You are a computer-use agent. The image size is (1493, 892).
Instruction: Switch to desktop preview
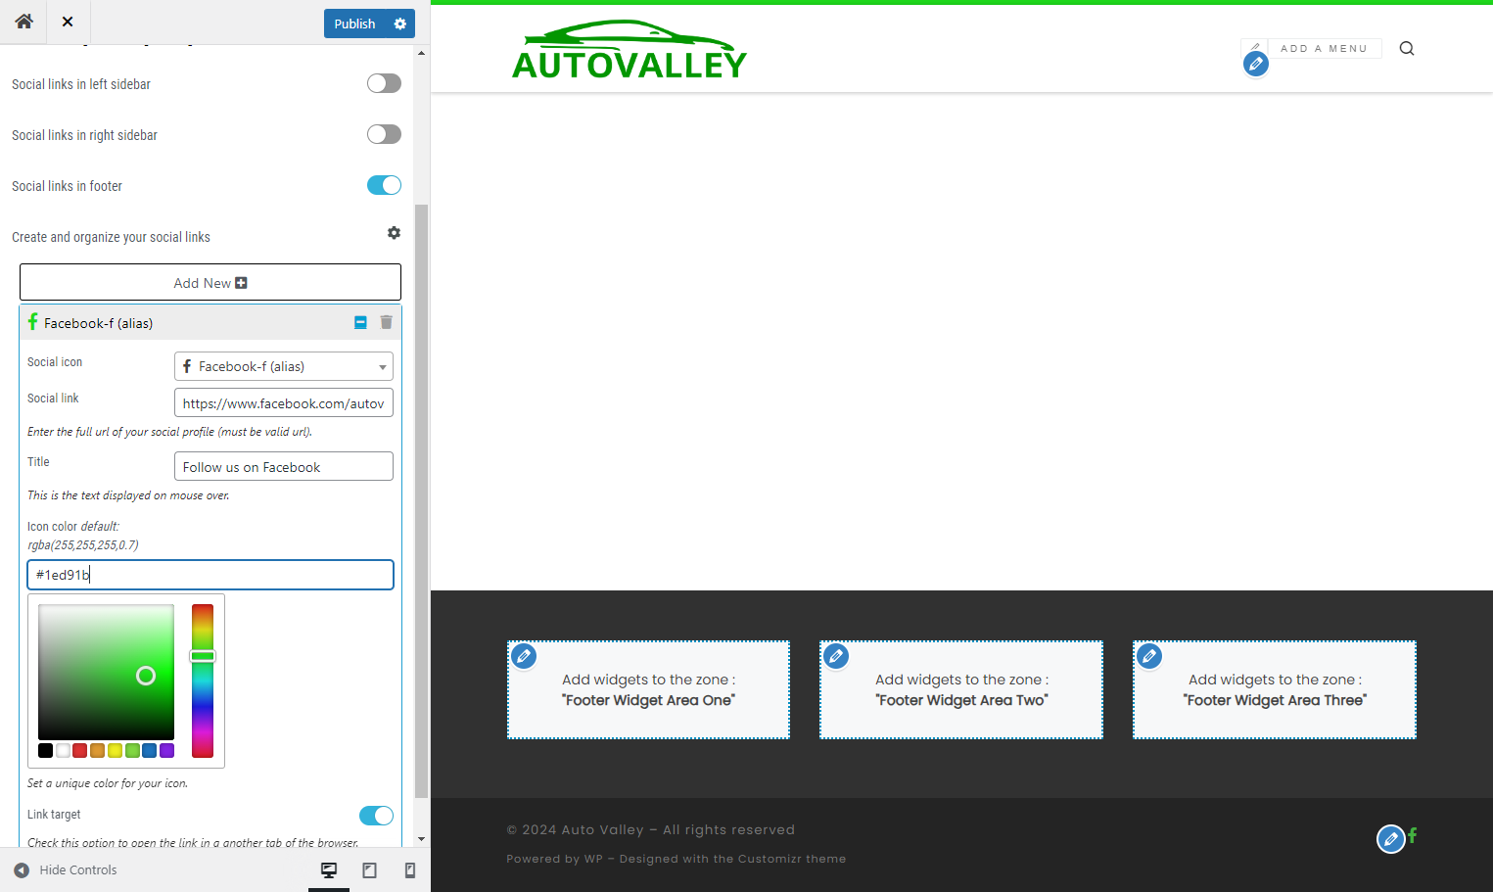tap(329, 869)
